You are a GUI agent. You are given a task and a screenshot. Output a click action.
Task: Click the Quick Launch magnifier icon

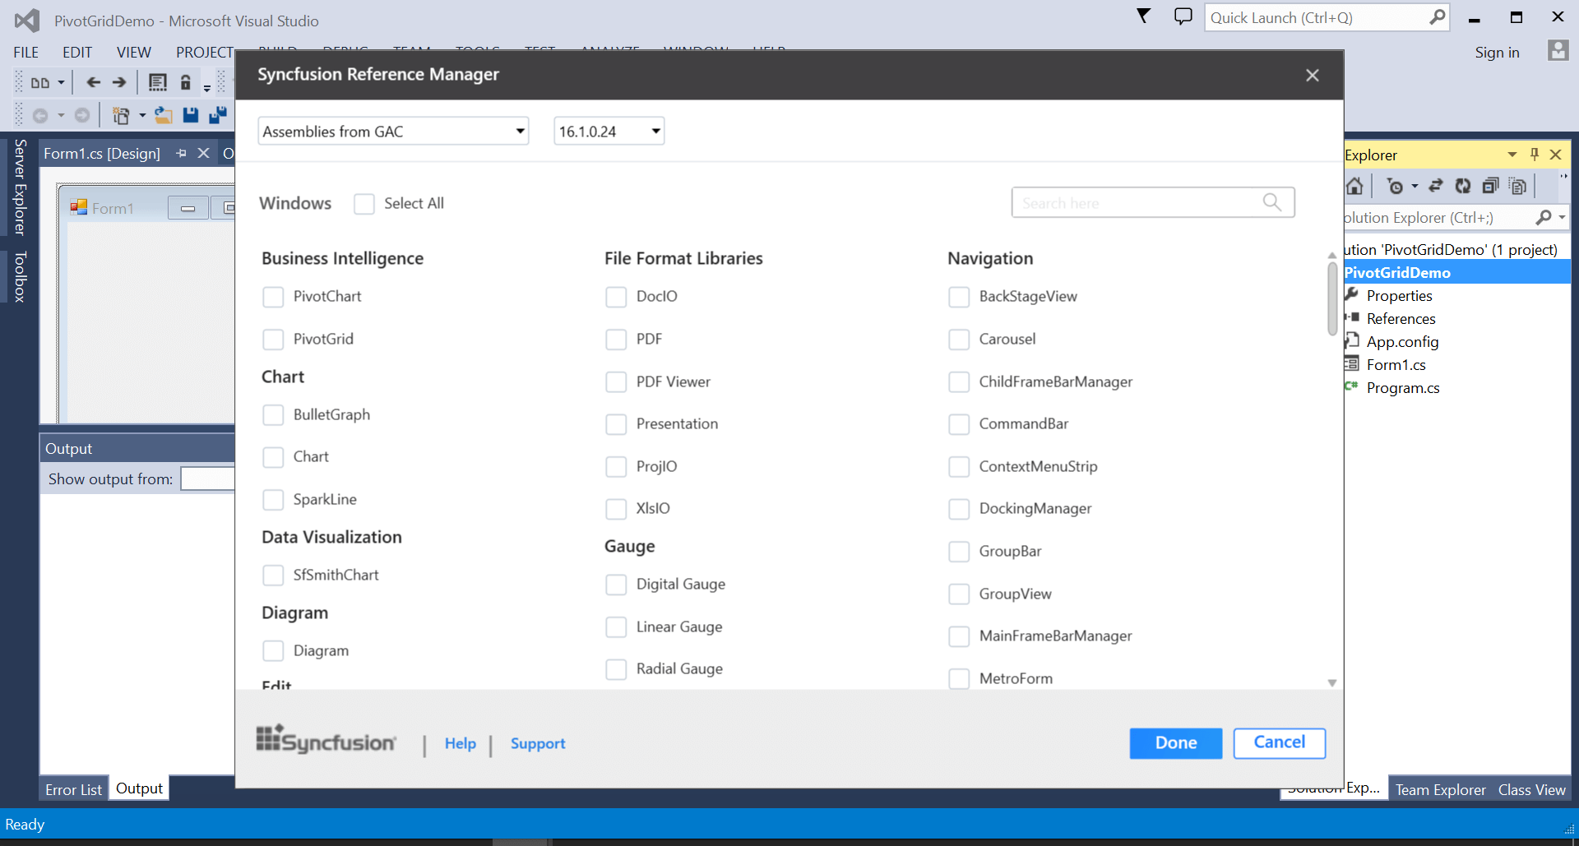(1437, 17)
